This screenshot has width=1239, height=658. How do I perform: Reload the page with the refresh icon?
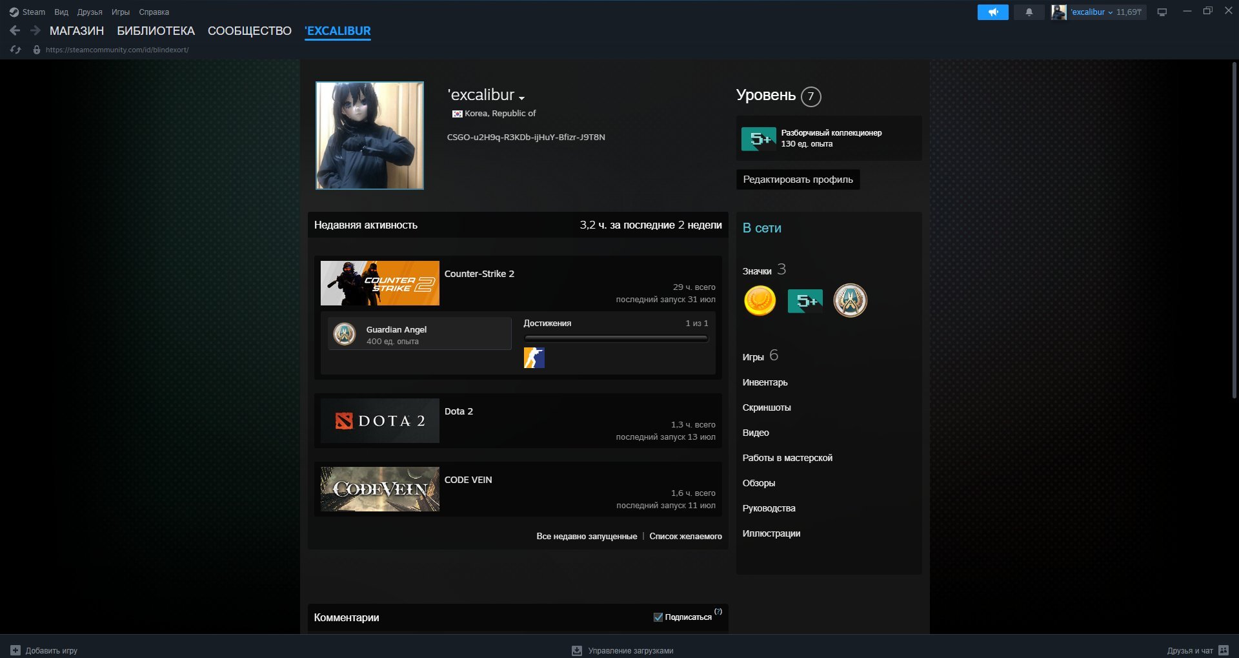(x=15, y=50)
